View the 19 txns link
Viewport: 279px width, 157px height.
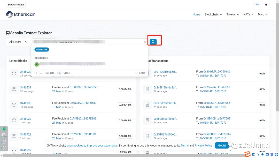57,107
